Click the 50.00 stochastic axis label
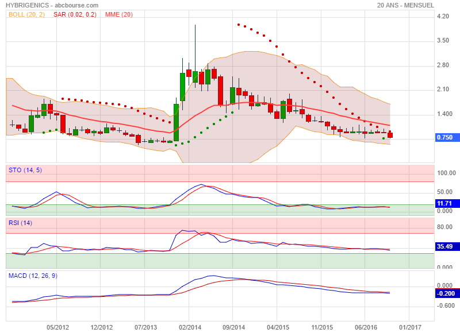This screenshot has width=460, height=333. [444, 192]
